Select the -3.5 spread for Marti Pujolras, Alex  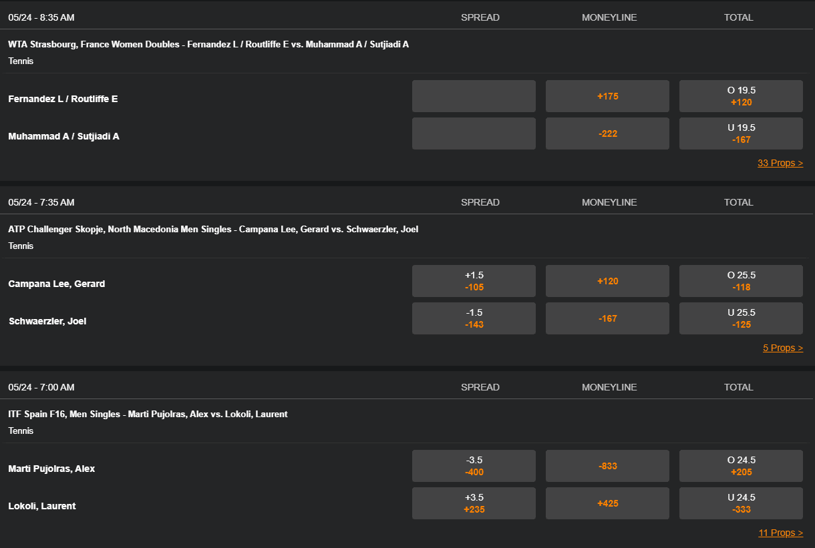click(x=474, y=465)
